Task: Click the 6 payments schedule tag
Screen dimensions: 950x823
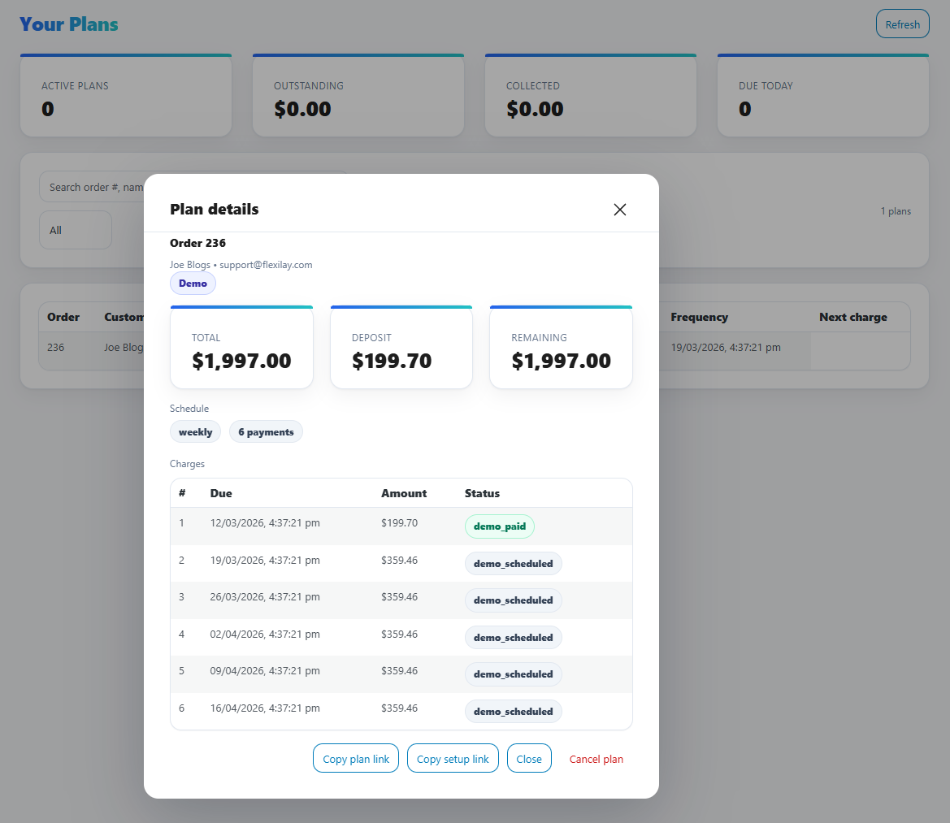Action: 266,431
